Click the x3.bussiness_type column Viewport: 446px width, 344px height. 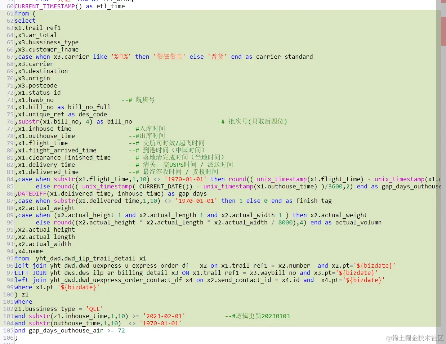pyautogui.click(x=48, y=42)
